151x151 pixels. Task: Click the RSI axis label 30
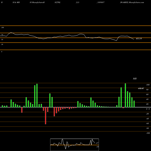click(x=2, y=44)
